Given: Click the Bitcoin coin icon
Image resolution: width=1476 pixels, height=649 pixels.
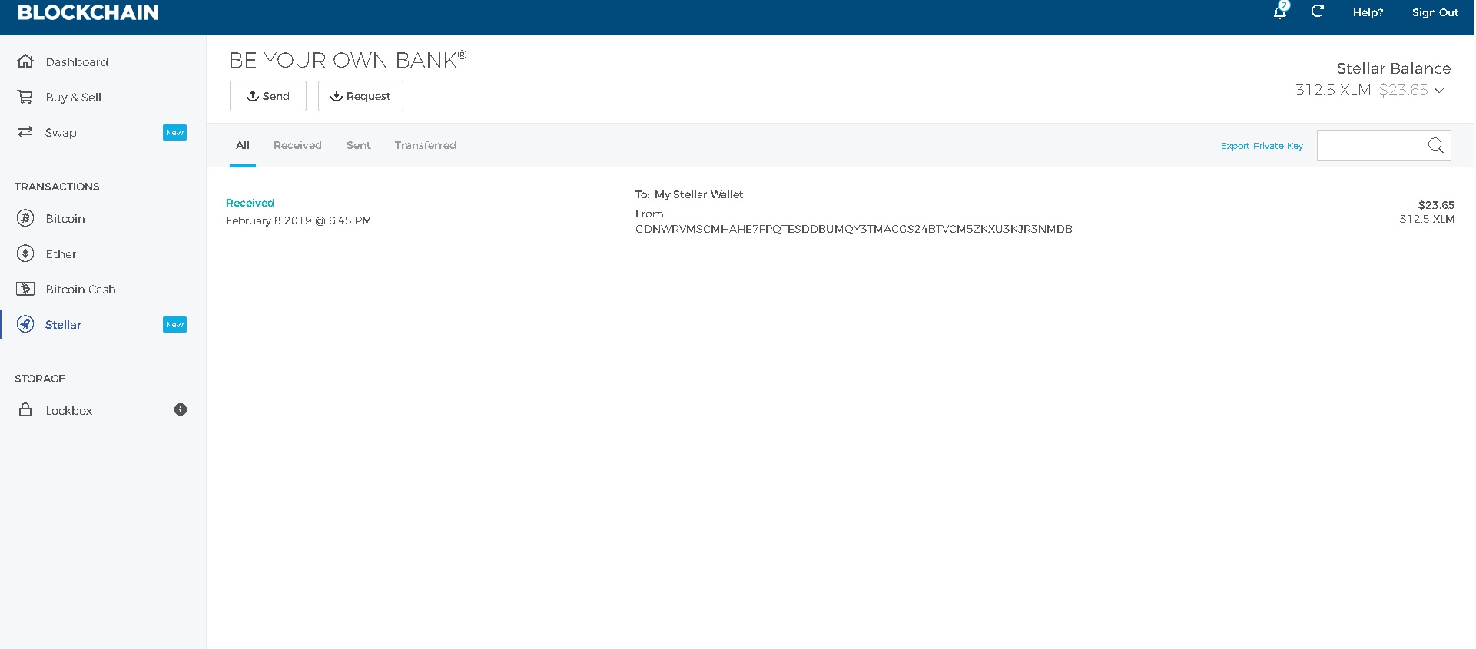Looking at the screenshot, I should (x=25, y=218).
